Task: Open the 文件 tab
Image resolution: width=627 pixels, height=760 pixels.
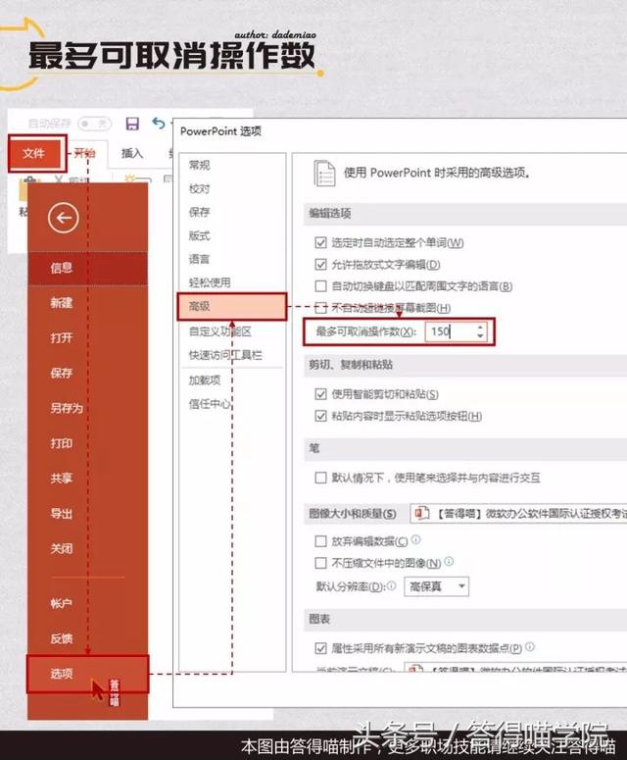Action: click(x=34, y=154)
